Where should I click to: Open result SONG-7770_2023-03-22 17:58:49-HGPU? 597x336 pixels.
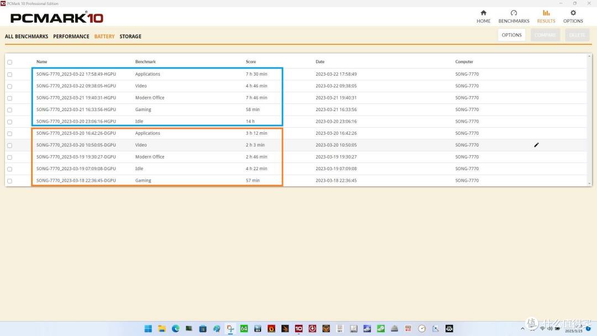76,74
